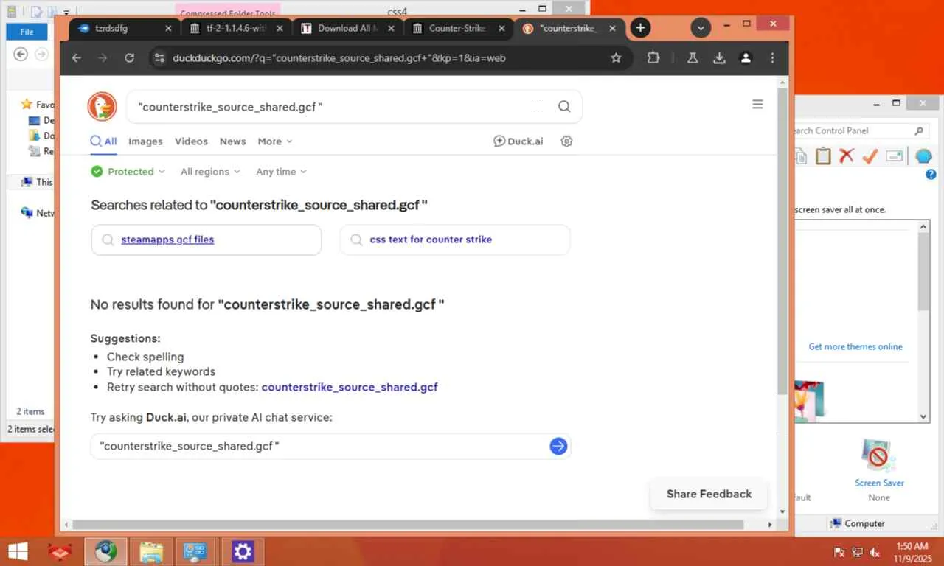Select the News search tab

232,141
